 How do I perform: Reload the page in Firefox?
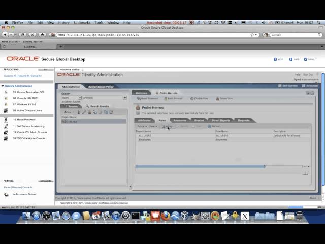[x=22, y=35]
